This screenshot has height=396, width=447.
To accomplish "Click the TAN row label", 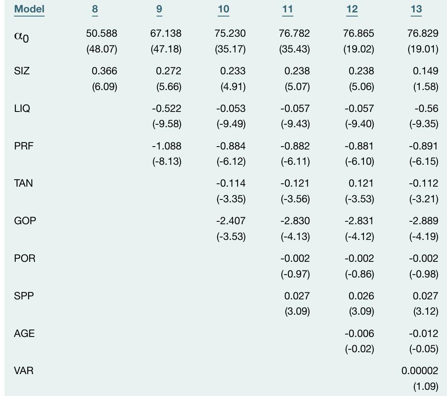I will (23, 183).
